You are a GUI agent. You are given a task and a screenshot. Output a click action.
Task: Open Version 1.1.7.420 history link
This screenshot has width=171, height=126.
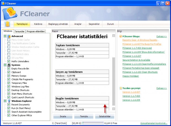[131, 96]
